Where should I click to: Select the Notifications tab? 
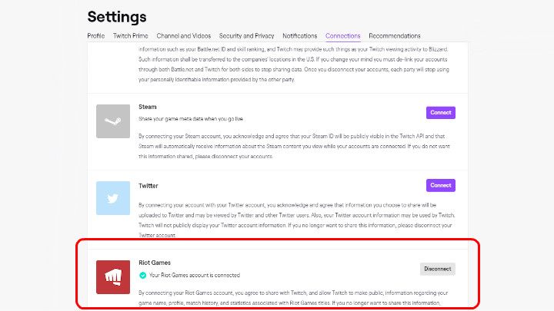(x=300, y=36)
